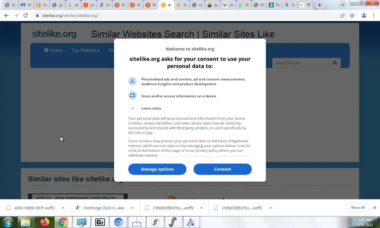Switch to the Google 'eb' tab
This screenshot has height=228, width=380.
[x=73, y=5]
